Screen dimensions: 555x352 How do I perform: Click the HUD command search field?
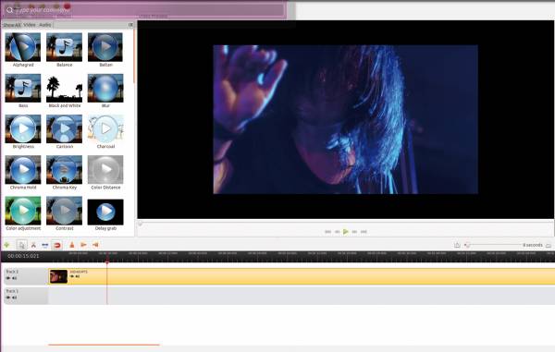[x=143, y=10]
